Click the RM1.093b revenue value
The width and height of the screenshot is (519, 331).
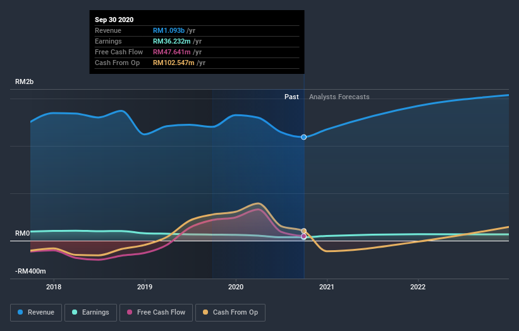[169, 30]
